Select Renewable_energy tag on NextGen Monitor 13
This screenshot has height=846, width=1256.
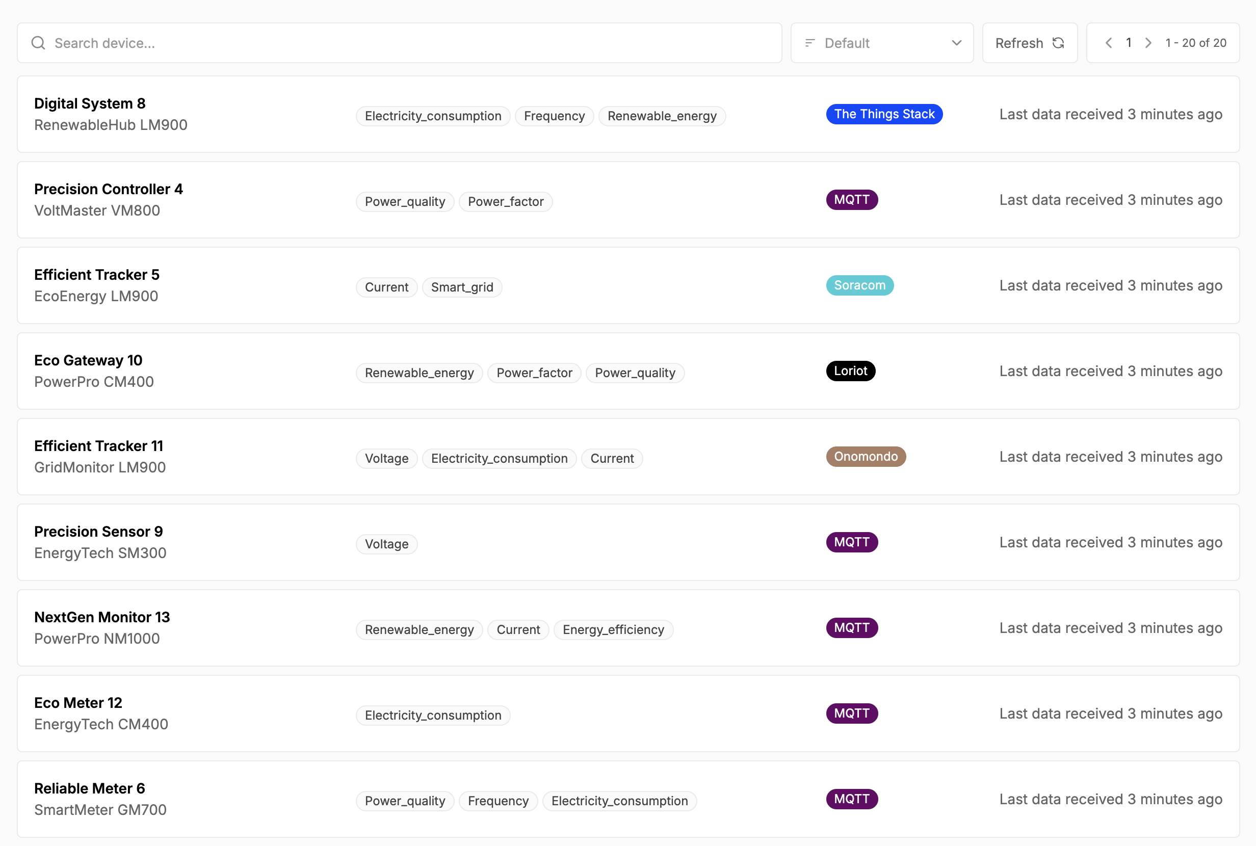[419, 629]
